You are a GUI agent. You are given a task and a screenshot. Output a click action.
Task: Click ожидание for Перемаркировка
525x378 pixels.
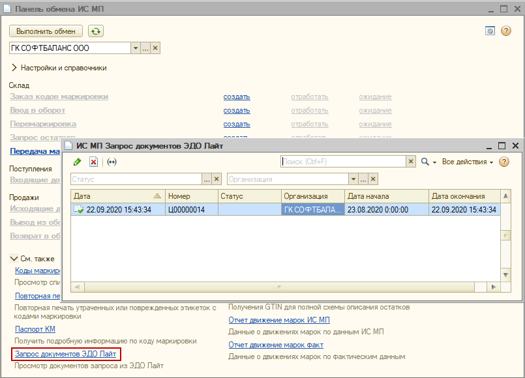tap(375, 124)
